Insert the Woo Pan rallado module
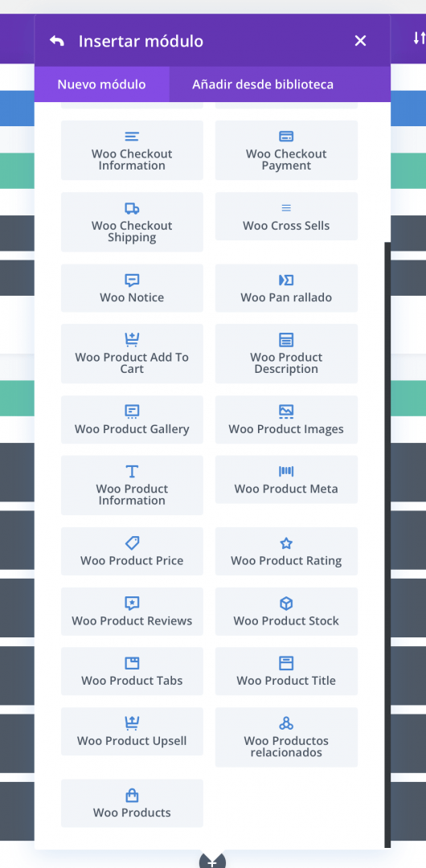Image resolution: width=426 pixels, height=868 pixels. pos(286,288)
